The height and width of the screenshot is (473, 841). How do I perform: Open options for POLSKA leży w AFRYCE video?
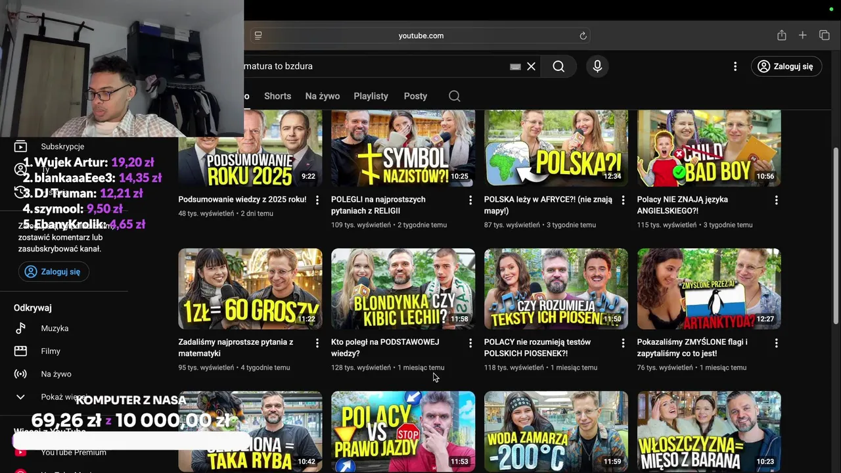click(x=624, y=200)
